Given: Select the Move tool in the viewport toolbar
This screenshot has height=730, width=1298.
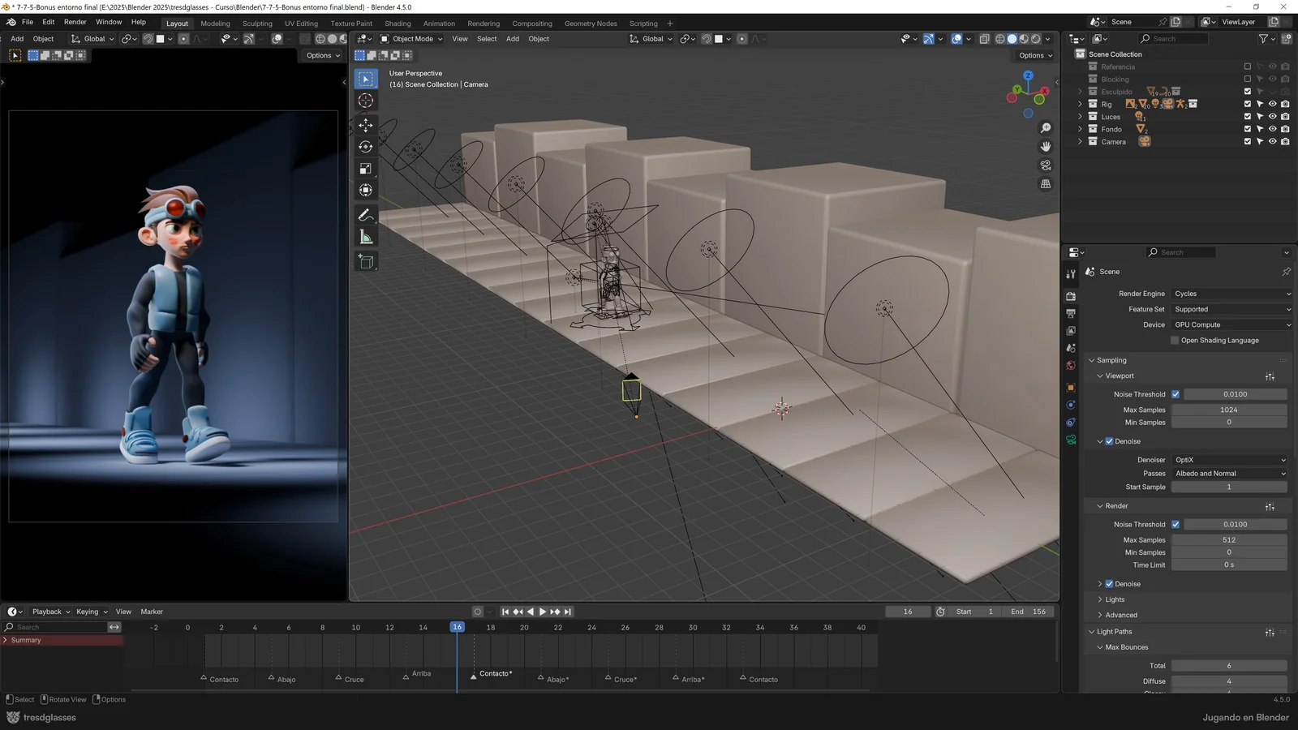Looking at the screenshot, I should pos(365,126).
